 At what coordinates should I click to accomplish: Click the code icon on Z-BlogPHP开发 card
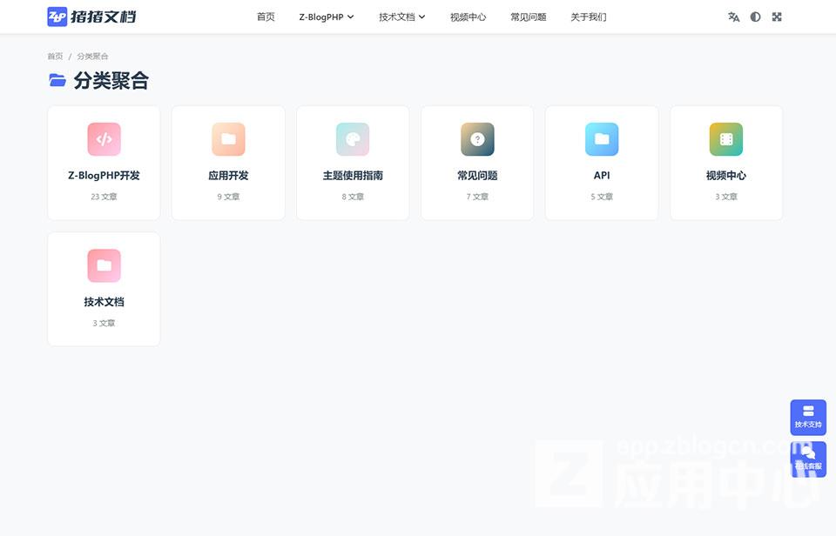click(104, 139)
